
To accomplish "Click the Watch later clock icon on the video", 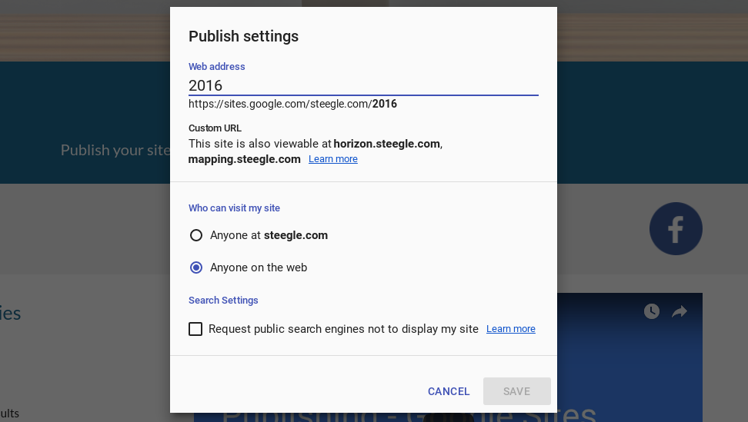I will click(652, 311).
